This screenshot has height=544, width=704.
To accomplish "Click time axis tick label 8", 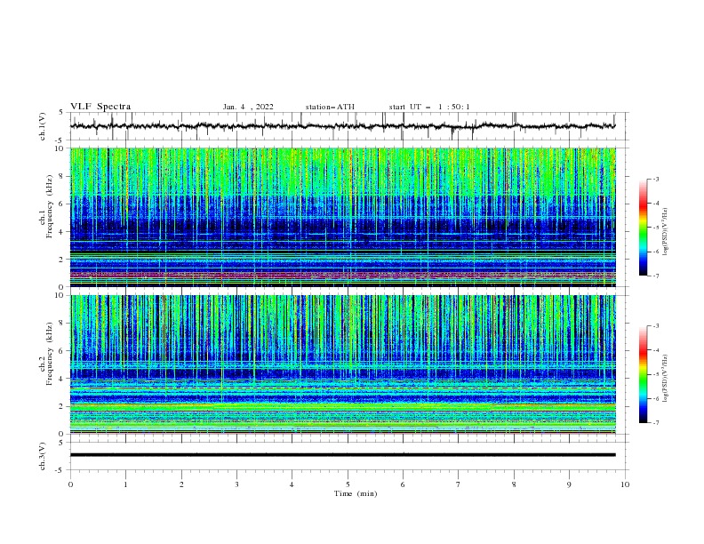I will [x=514, y=484].
